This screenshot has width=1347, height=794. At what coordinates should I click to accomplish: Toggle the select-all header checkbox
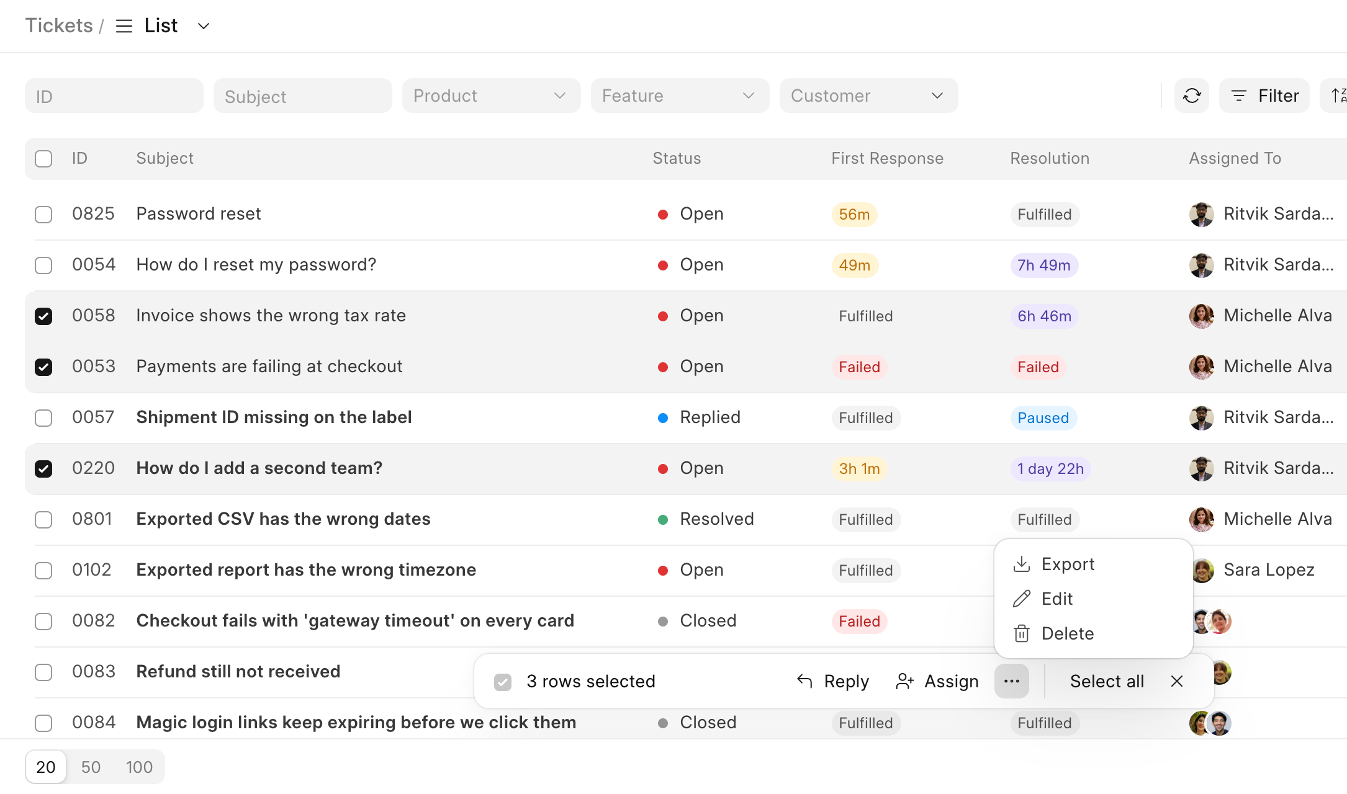point(43,159)
